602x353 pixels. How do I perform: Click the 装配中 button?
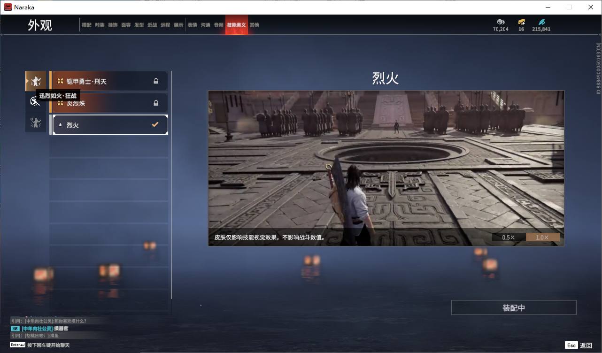click(514, 307)
